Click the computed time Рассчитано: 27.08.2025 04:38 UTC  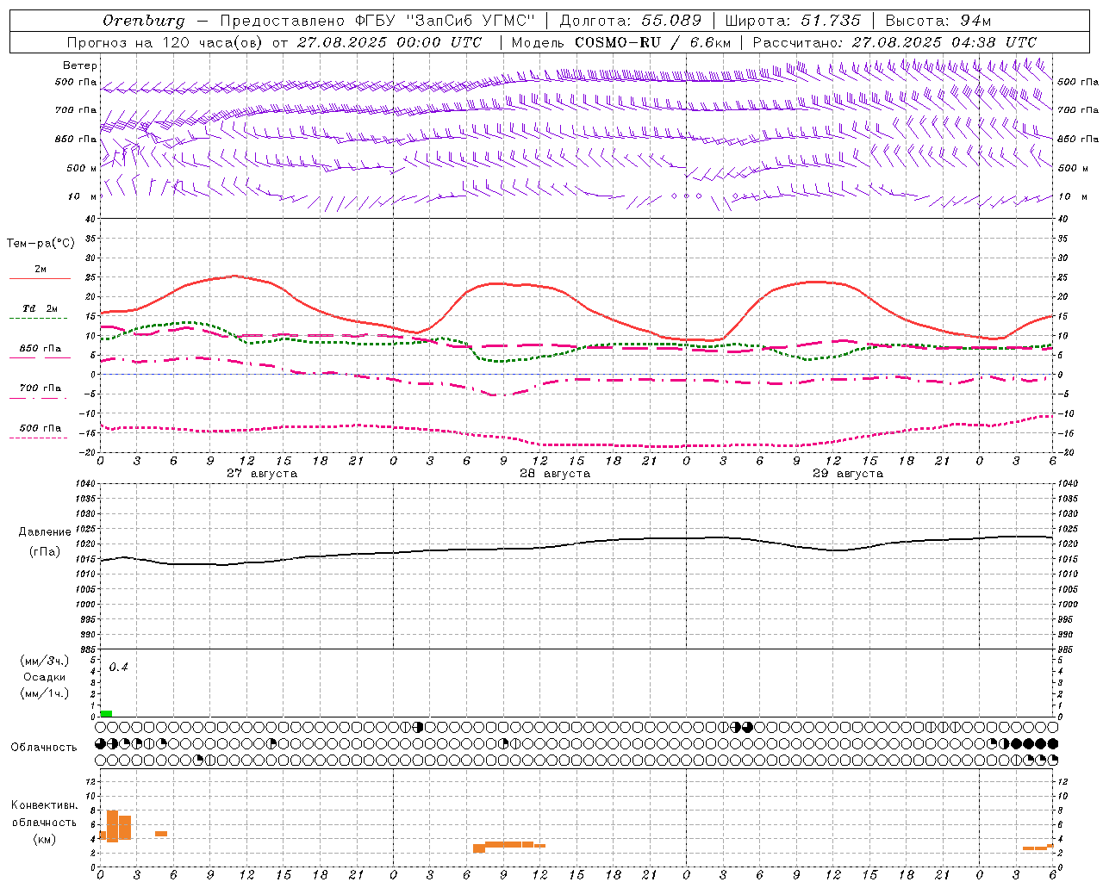coord(894,42)
